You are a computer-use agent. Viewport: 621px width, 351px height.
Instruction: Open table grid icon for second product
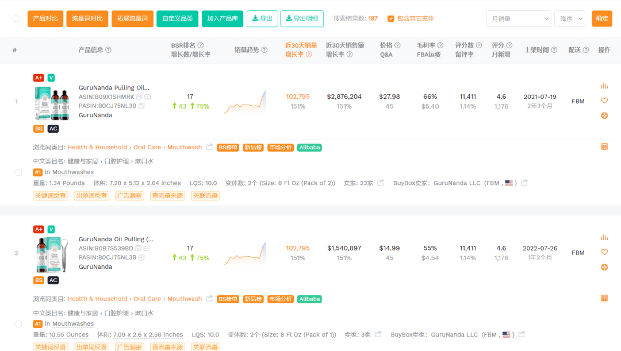pos(604,298)
